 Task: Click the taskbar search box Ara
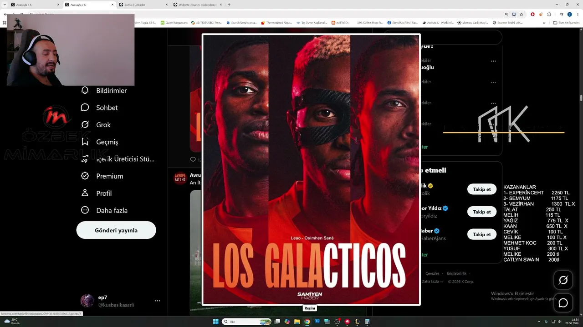click(246, 322)
